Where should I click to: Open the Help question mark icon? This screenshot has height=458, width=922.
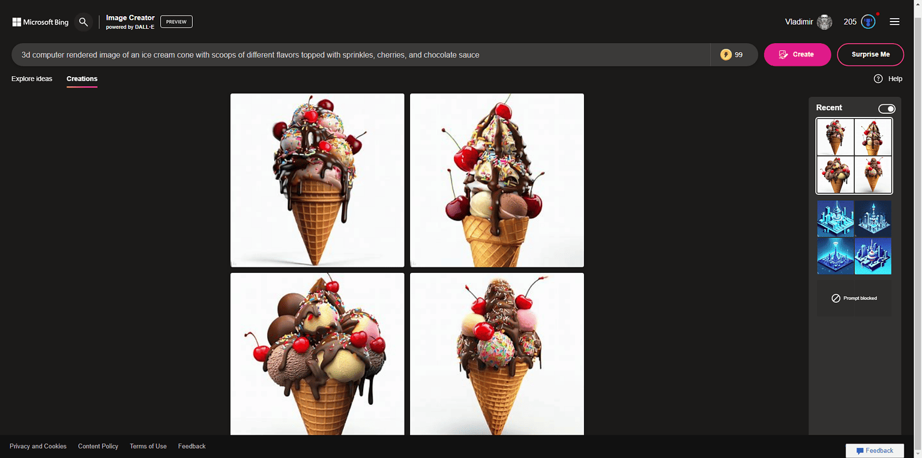[x=878, y=79]
